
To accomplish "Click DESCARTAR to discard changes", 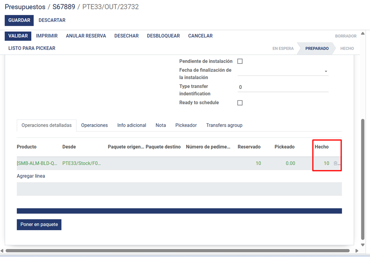I will 52,20.
